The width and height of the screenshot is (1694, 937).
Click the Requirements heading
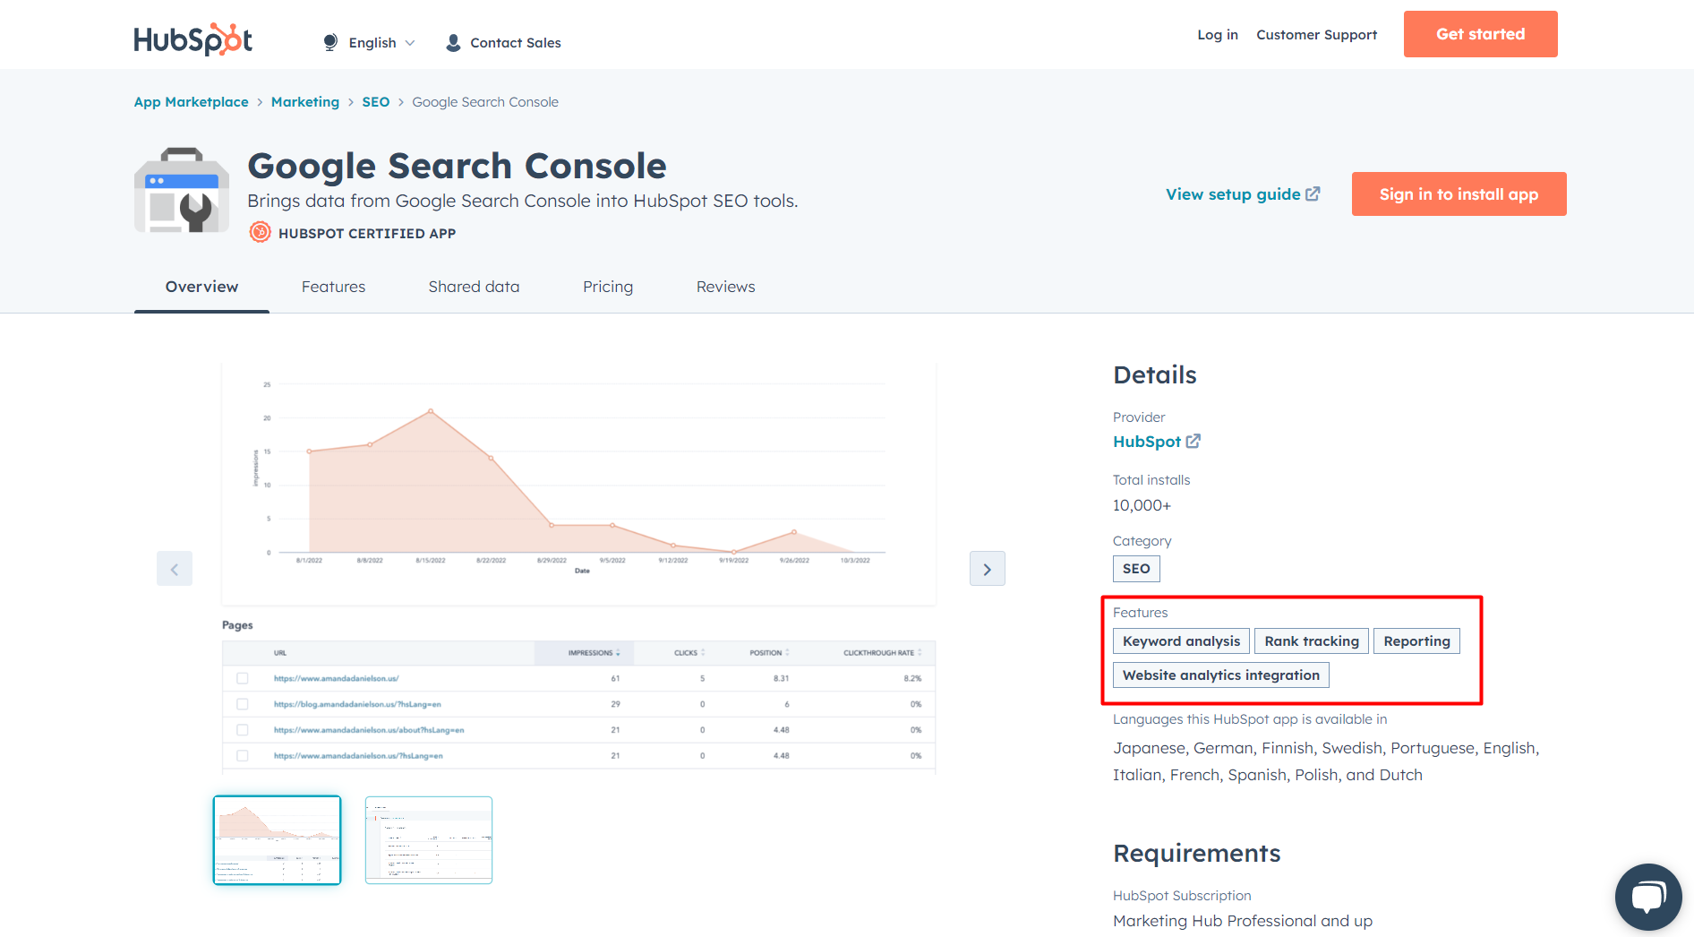(1197, 854)
